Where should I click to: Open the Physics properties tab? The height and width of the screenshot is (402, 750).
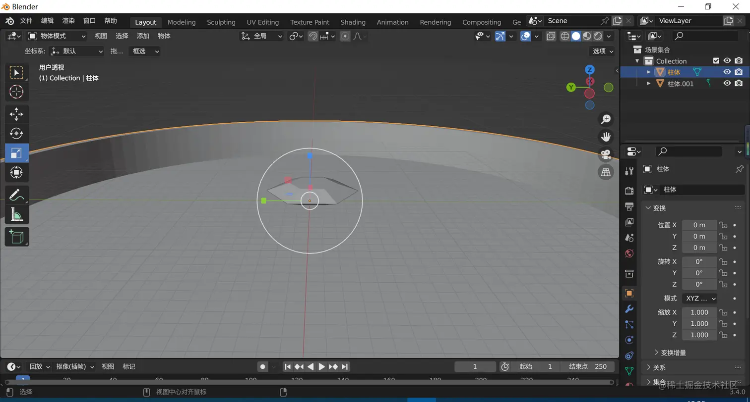coord(629,340)
